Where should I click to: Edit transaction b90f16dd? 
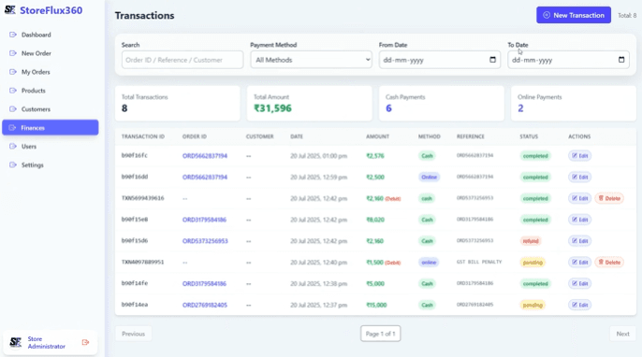579,177
